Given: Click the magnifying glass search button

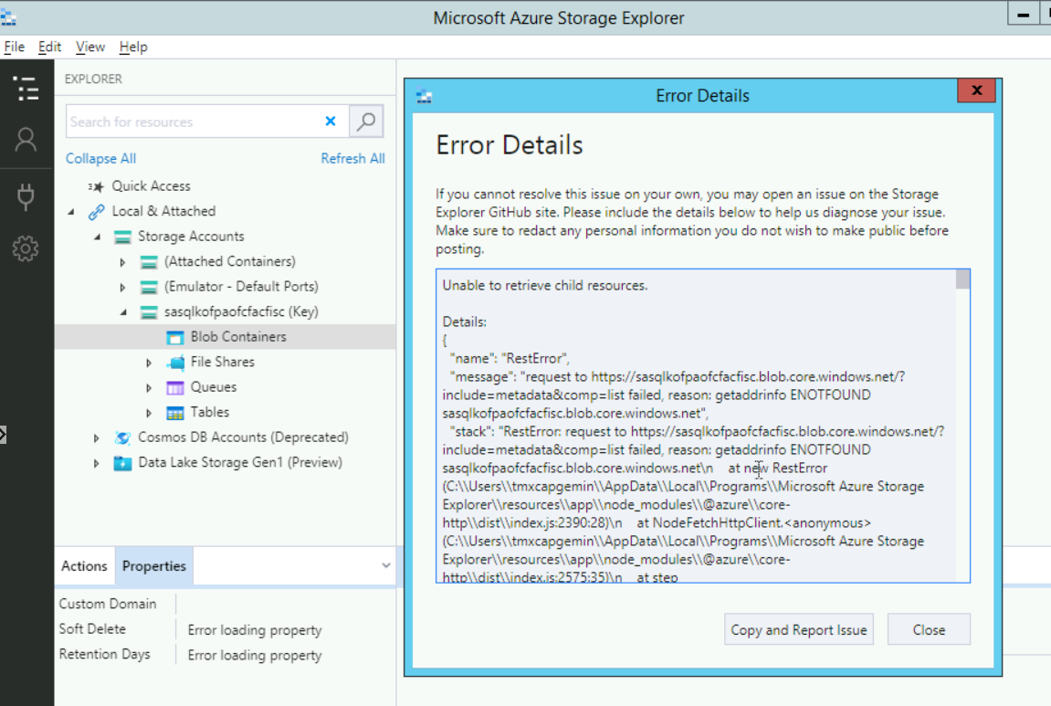Looking at the screenshot, I should [x=367, y=121].
